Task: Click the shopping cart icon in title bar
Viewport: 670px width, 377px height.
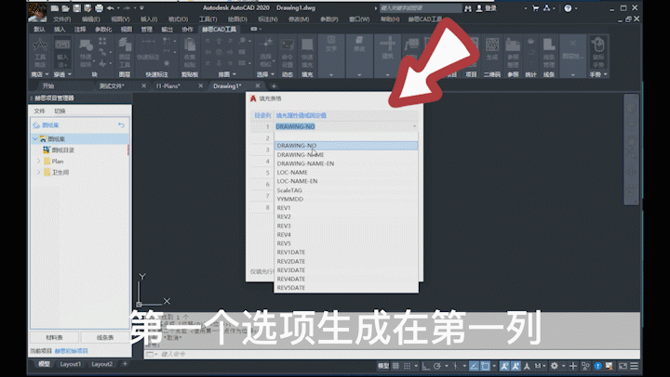Action: tap(535, 8)
